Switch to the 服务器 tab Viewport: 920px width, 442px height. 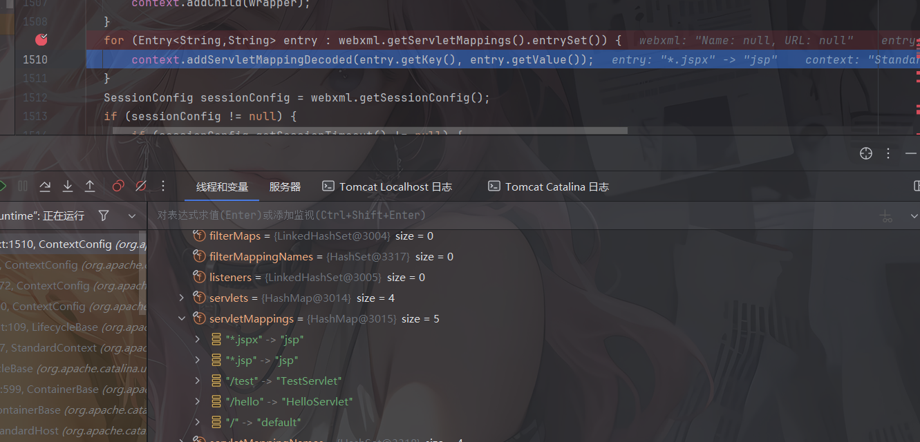(x=285, y=187)
